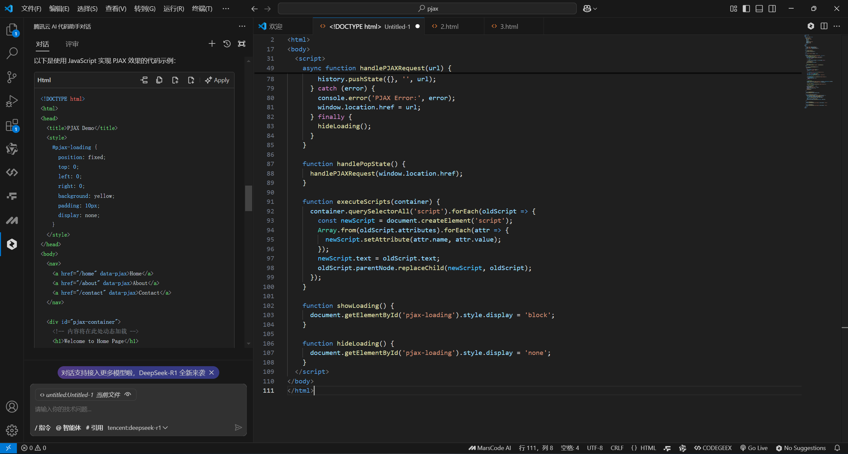Save Html code block to new file icon
This screenshot has height=454, width=848.
[x=175, y=80]
